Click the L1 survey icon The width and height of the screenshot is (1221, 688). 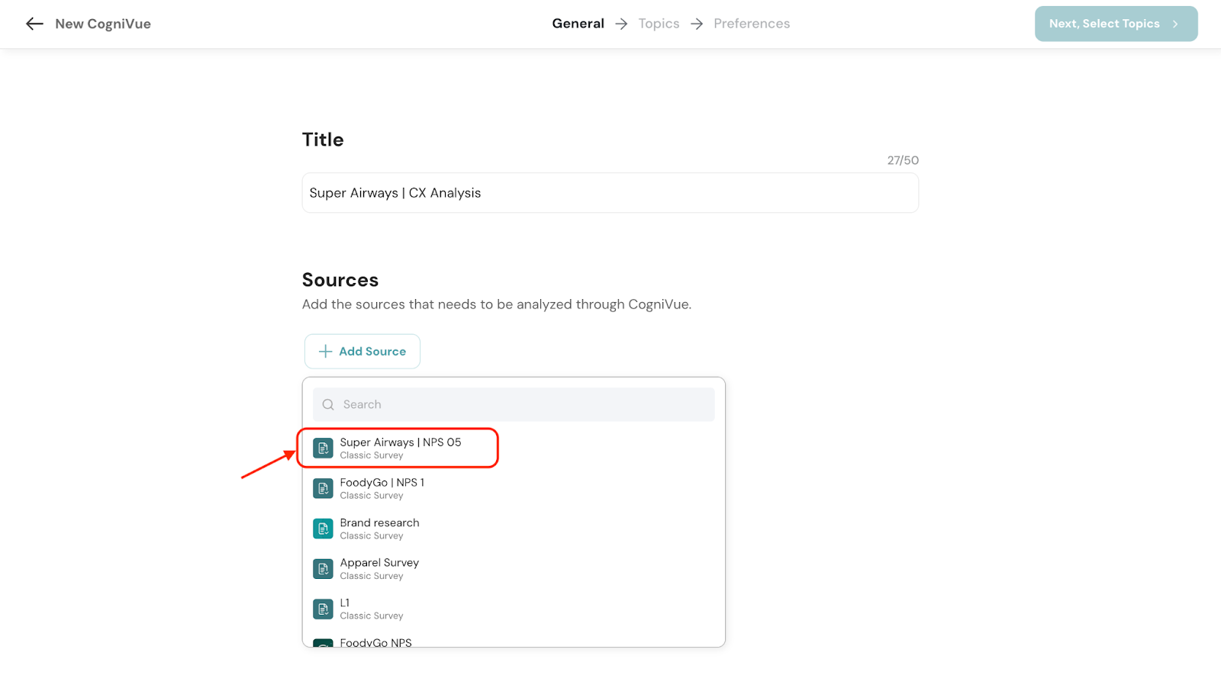[x=323, y=609]
